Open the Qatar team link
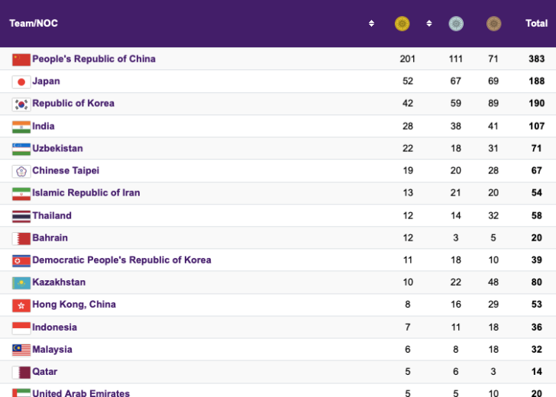This screenshot has width=556, height=397. (44, 372)
